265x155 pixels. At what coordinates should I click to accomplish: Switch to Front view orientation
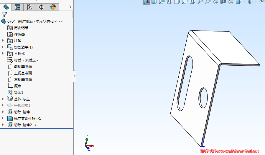154,2
